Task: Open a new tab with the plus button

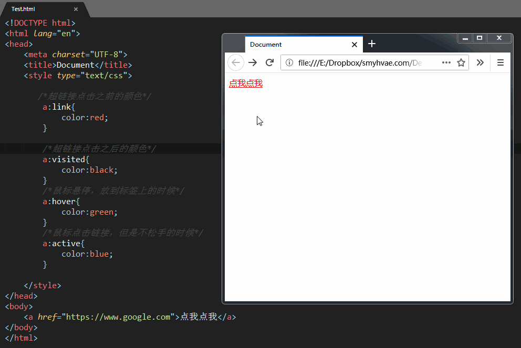Action: click(x=372, y=44)
